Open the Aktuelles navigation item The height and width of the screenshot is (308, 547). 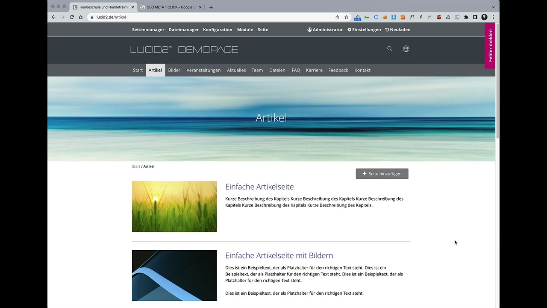click(x=236, y=70)
